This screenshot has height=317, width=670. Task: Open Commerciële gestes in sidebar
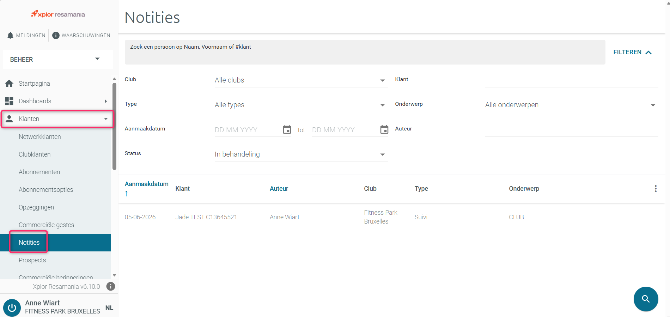click(x=46, y=225)
